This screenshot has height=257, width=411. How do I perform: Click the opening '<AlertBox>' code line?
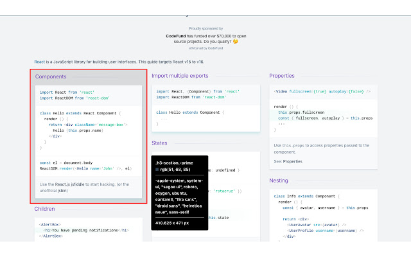pos(50,225)
